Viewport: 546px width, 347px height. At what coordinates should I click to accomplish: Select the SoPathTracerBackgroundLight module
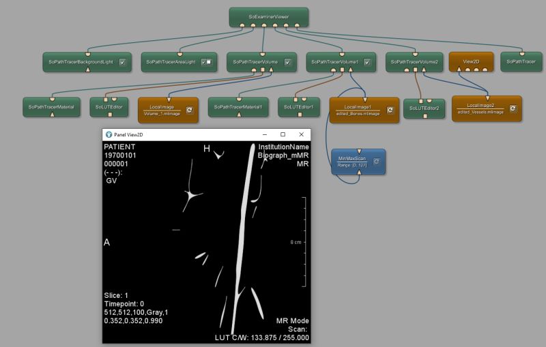pos(87,62)
